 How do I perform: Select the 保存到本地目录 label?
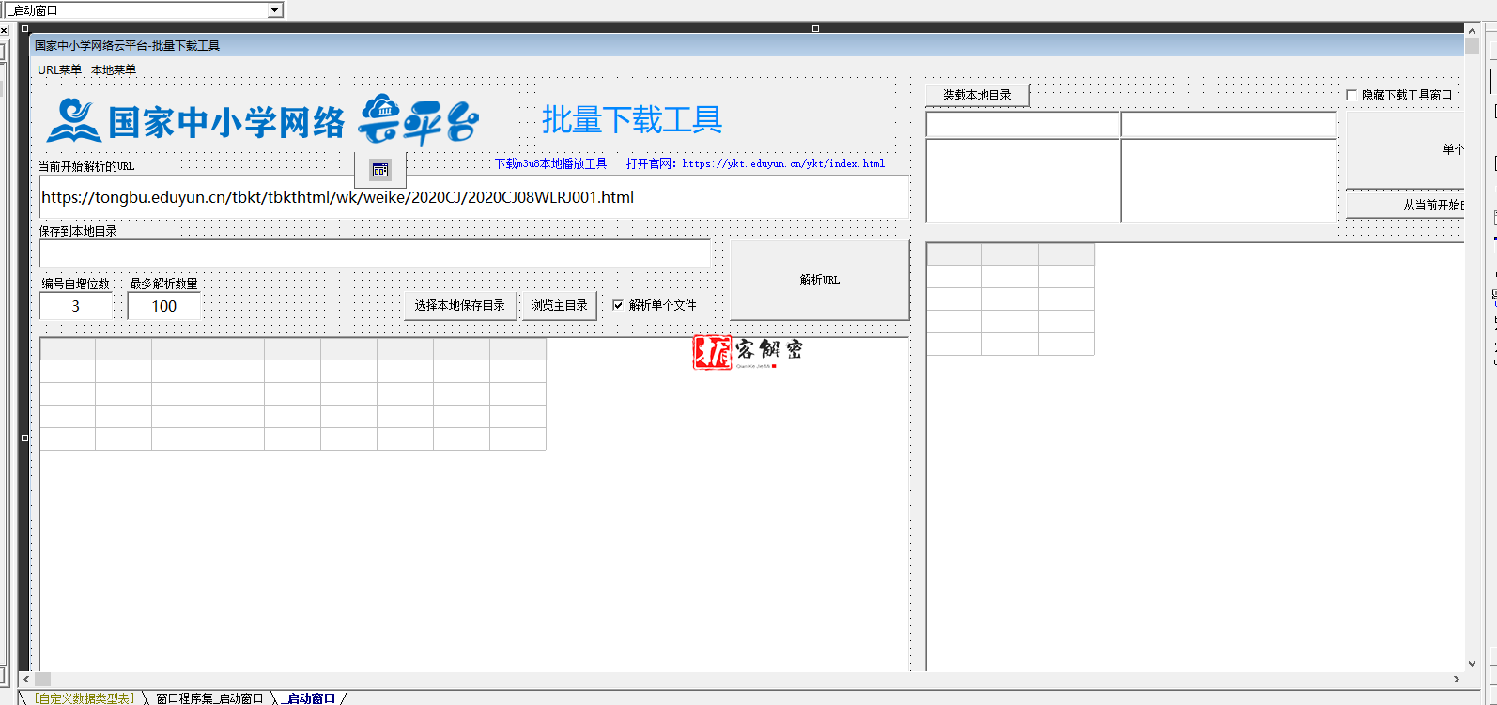click(x=78, y=231)
